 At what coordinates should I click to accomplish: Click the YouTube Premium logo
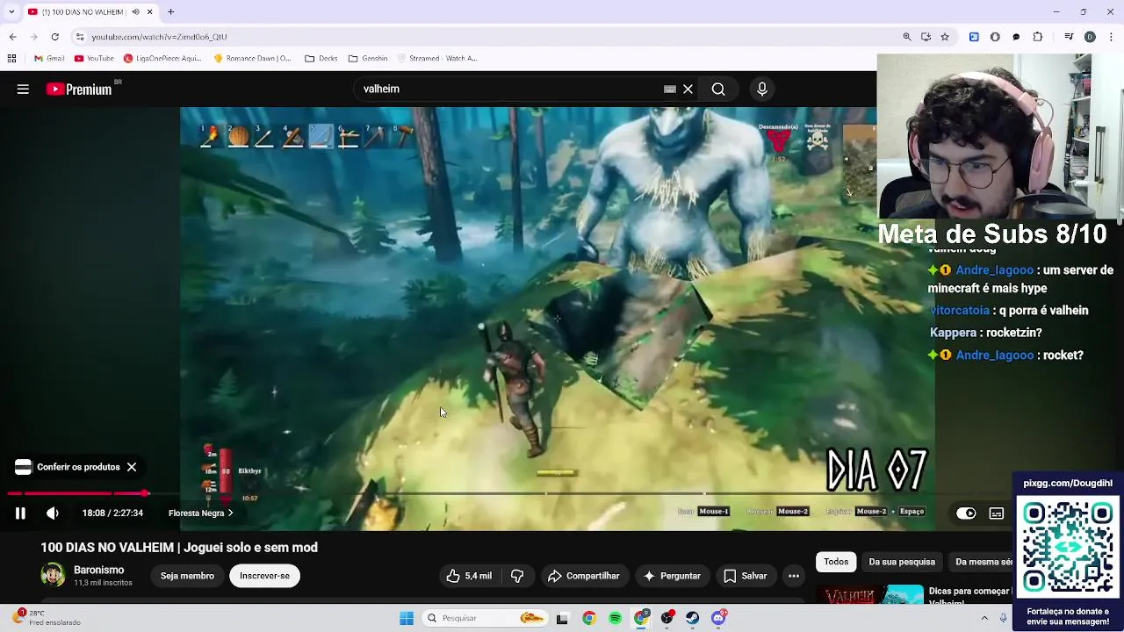point(80,89)
